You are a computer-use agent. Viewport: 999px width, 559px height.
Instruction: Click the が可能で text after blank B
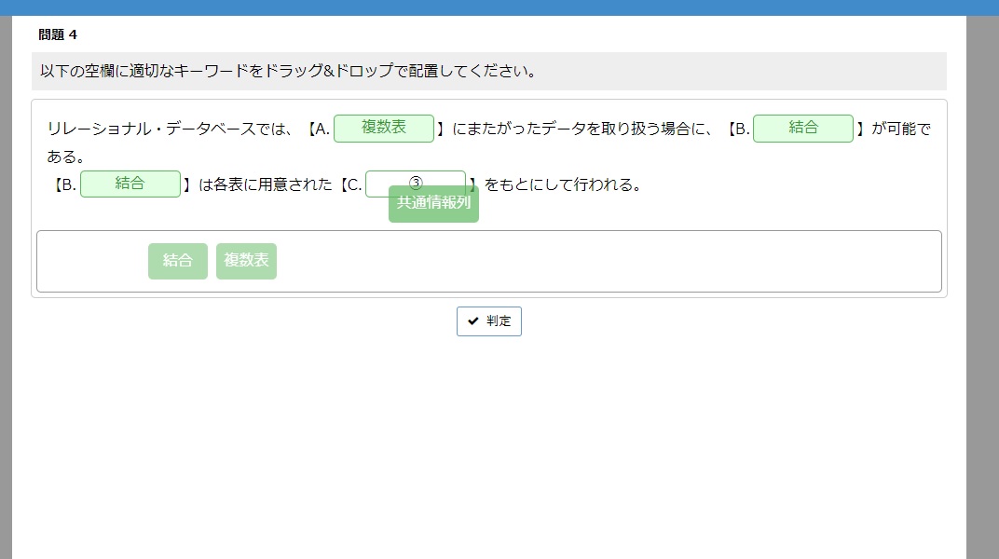(900, 130)
